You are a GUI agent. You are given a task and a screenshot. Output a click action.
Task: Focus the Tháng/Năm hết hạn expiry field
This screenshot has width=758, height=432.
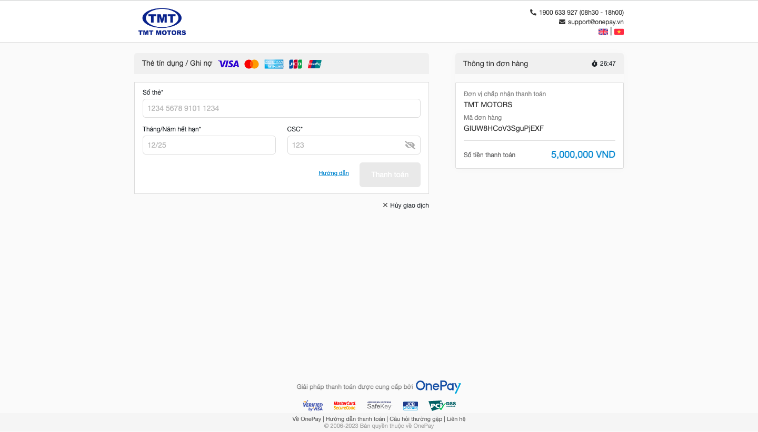[x=209, y=145]
